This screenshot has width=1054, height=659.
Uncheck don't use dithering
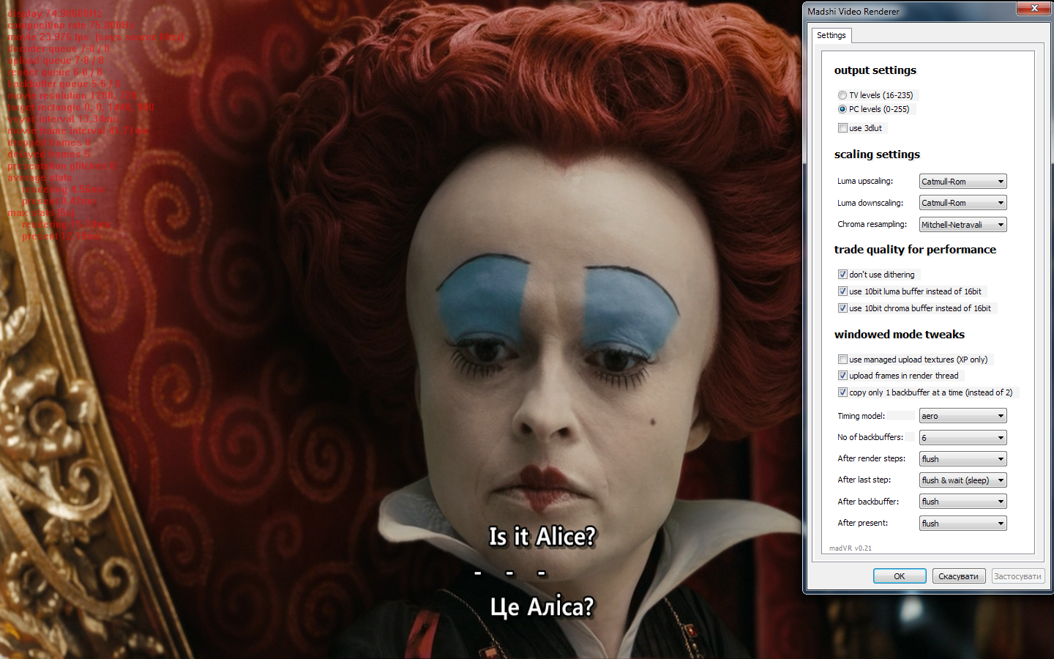point(842,275)
